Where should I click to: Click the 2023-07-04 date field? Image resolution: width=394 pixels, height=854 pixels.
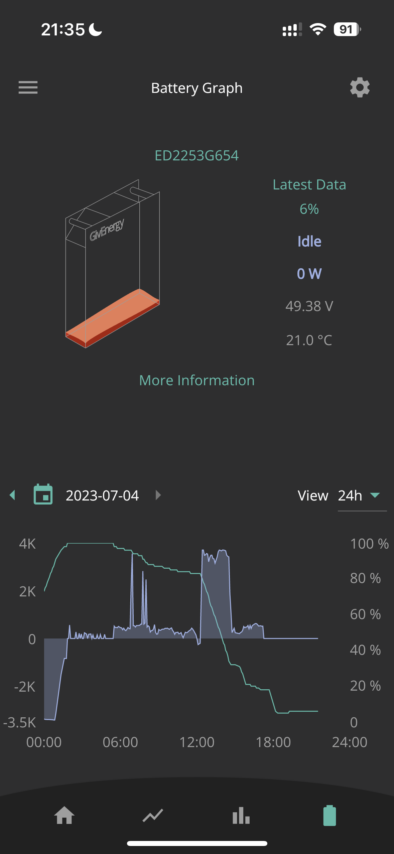[x=102, y=495]
